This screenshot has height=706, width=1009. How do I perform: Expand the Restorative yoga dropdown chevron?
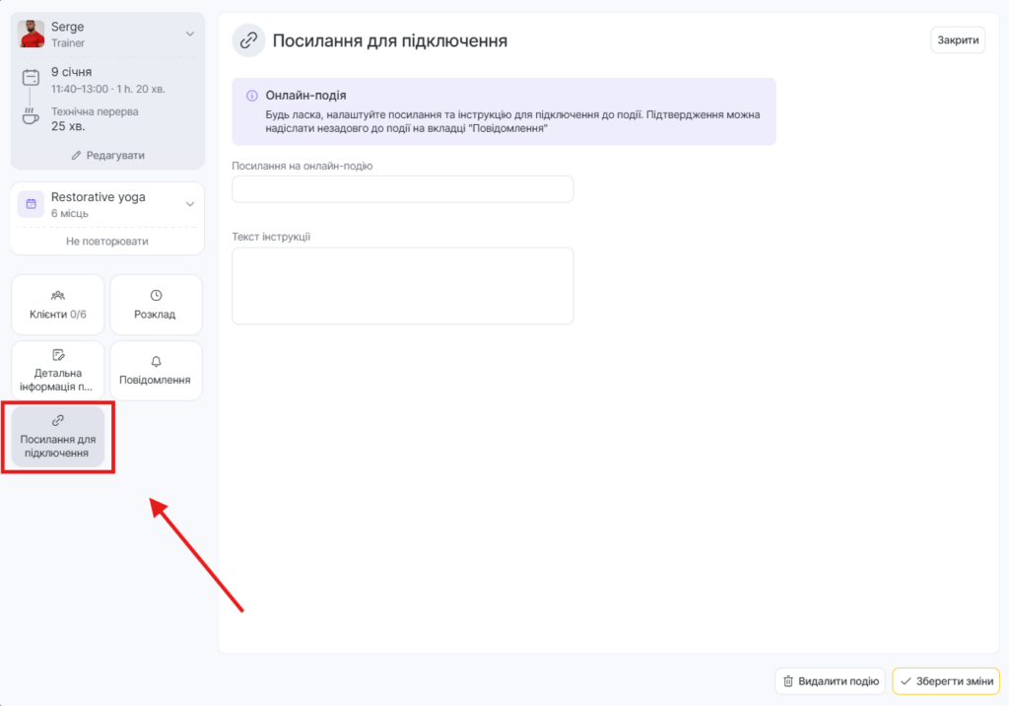point(190,204)
